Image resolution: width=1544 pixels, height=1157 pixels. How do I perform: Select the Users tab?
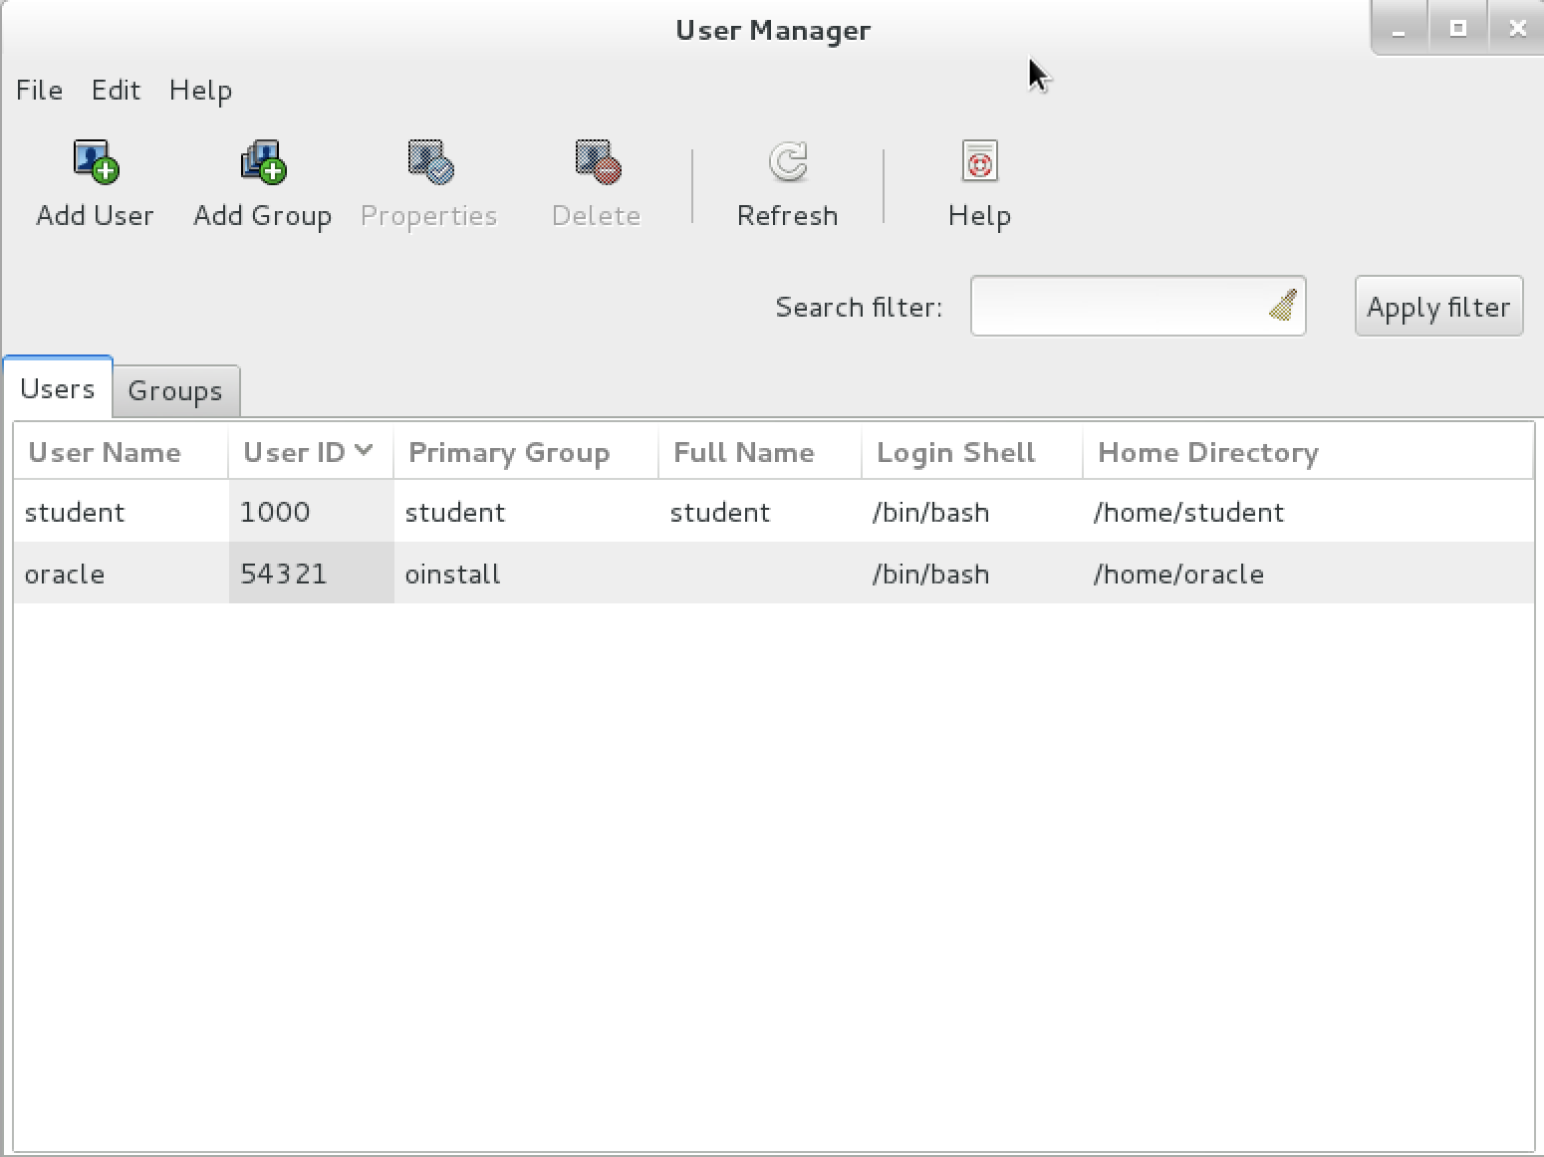point(58,388)
